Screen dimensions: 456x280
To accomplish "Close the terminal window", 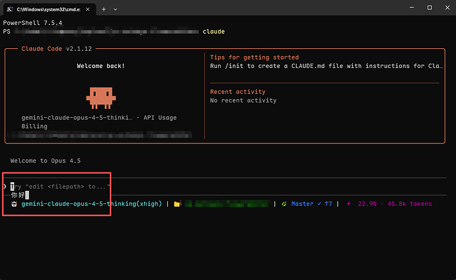I will click(x=447, y=8).
